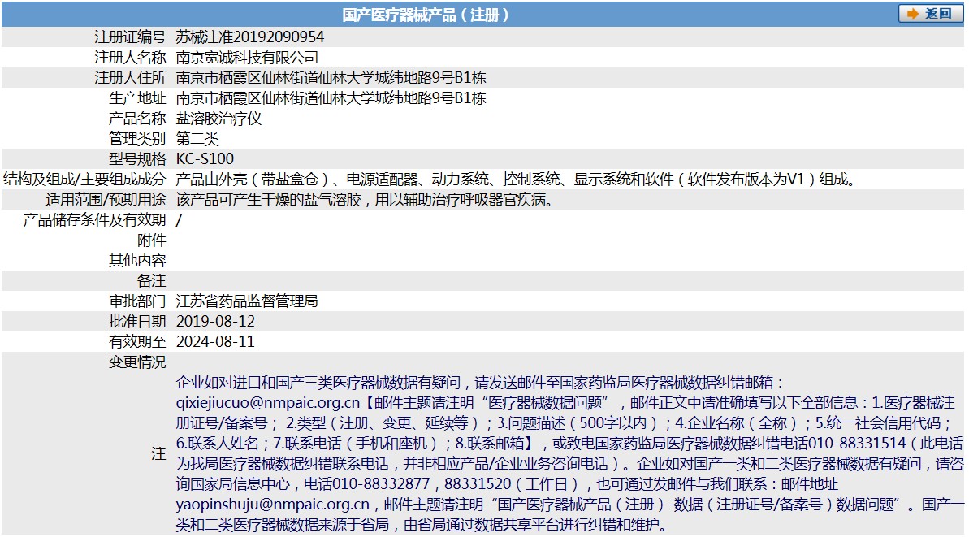Select expiry date 2024-08-11
Screen dimensions: 969x537
215,342
